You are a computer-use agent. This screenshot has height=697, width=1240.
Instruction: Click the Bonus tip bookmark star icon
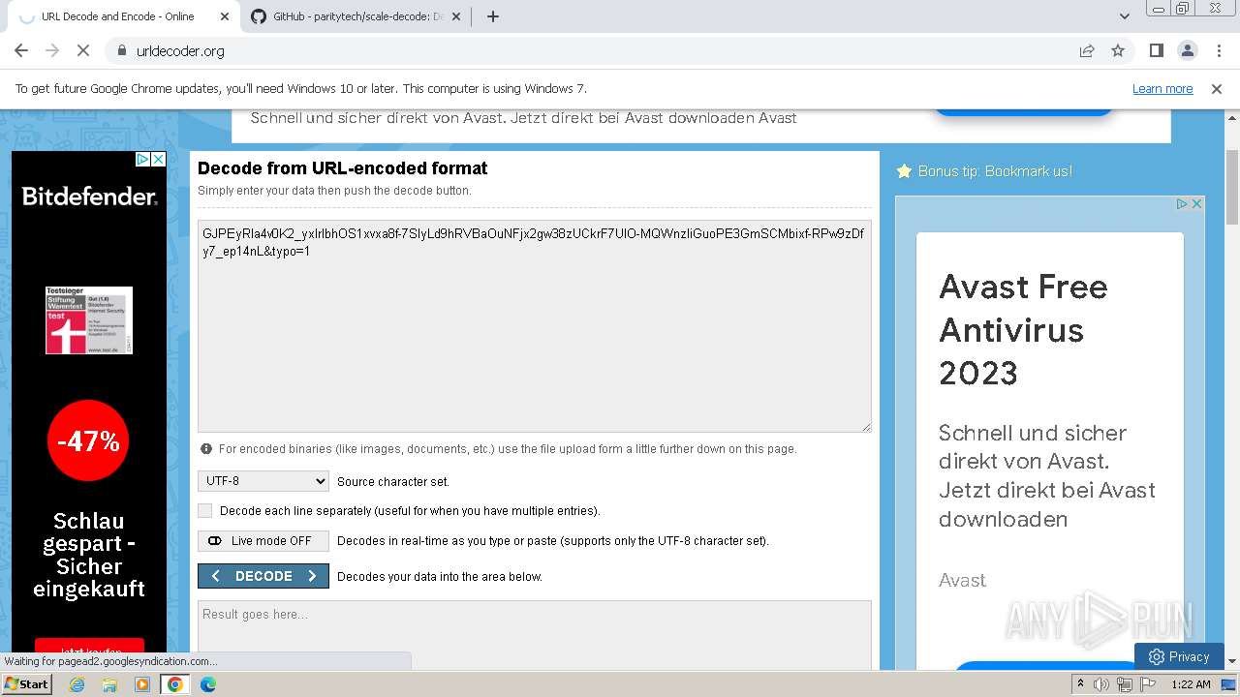(x=904, y=171)
